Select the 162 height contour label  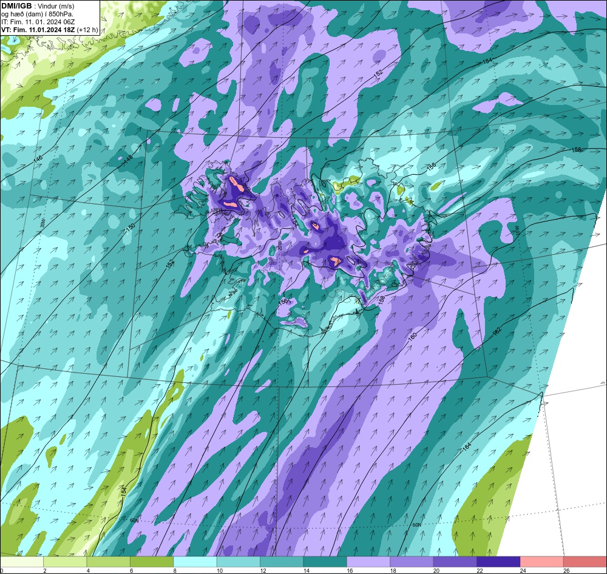click(x=497, y=331)
